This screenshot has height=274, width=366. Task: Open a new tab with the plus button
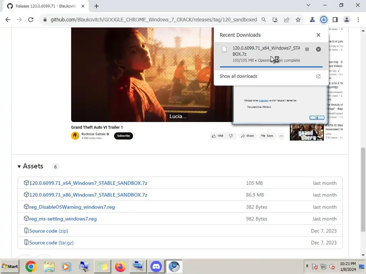point(97,6)
